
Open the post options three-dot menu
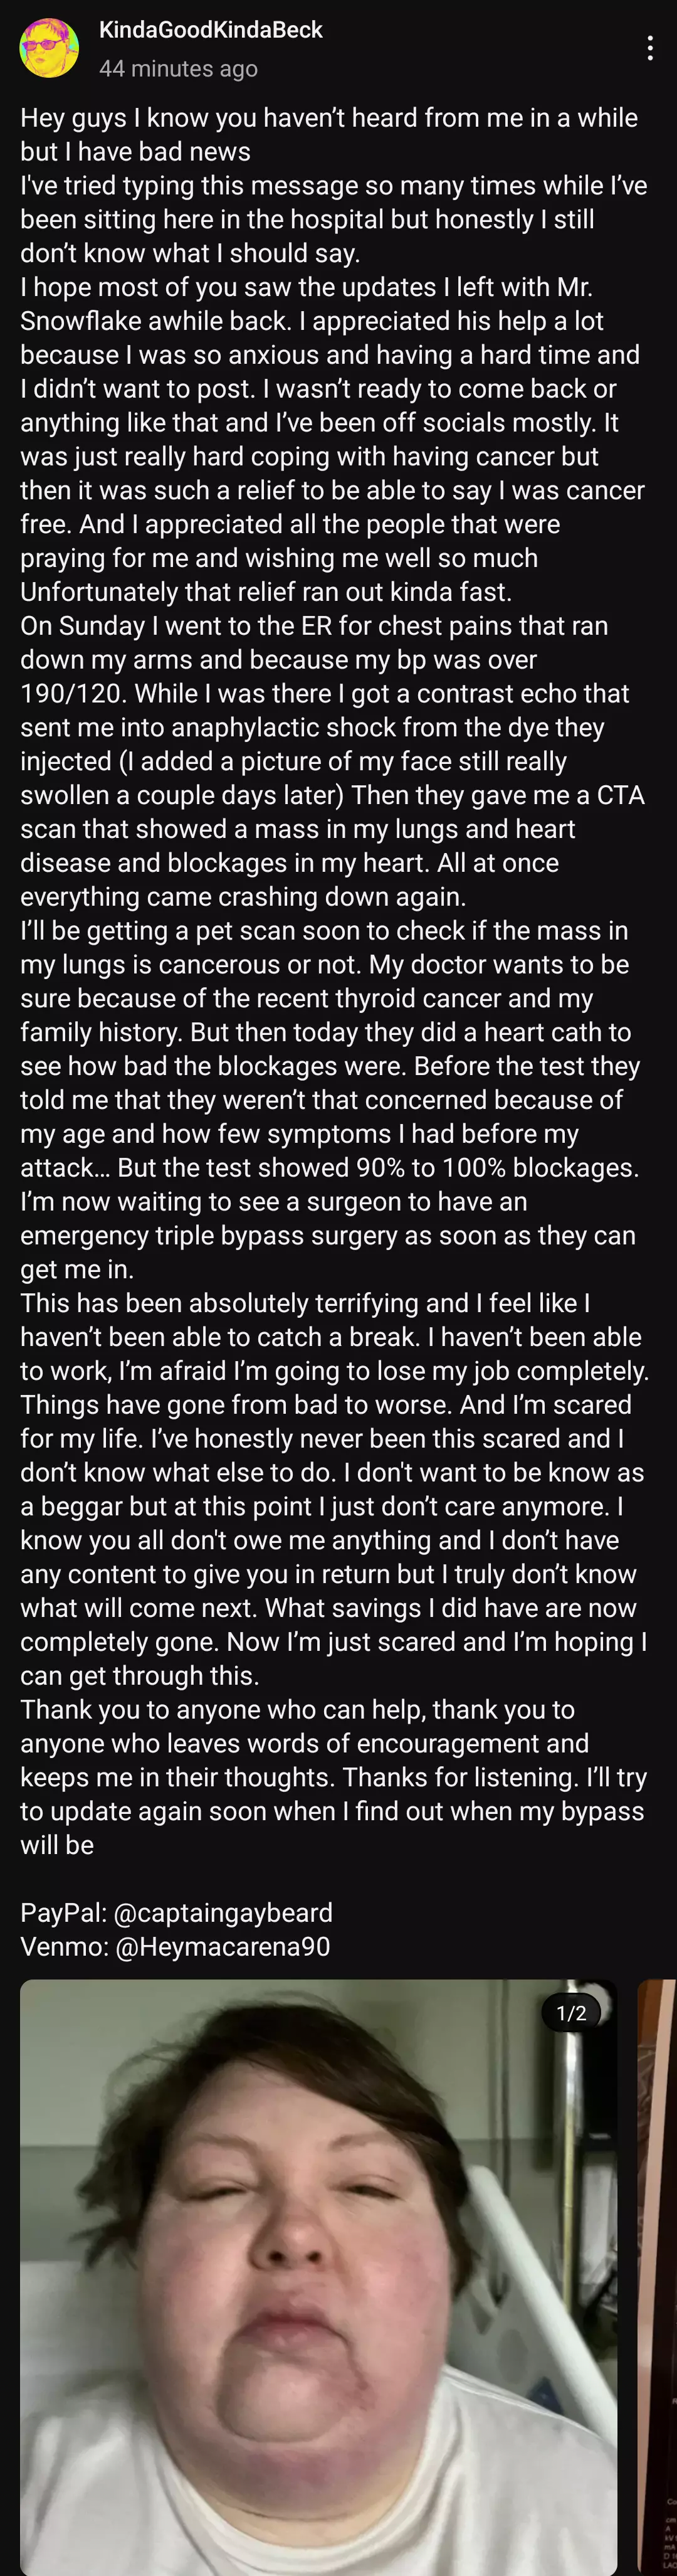pyautogui.click(x=650, y=48)
